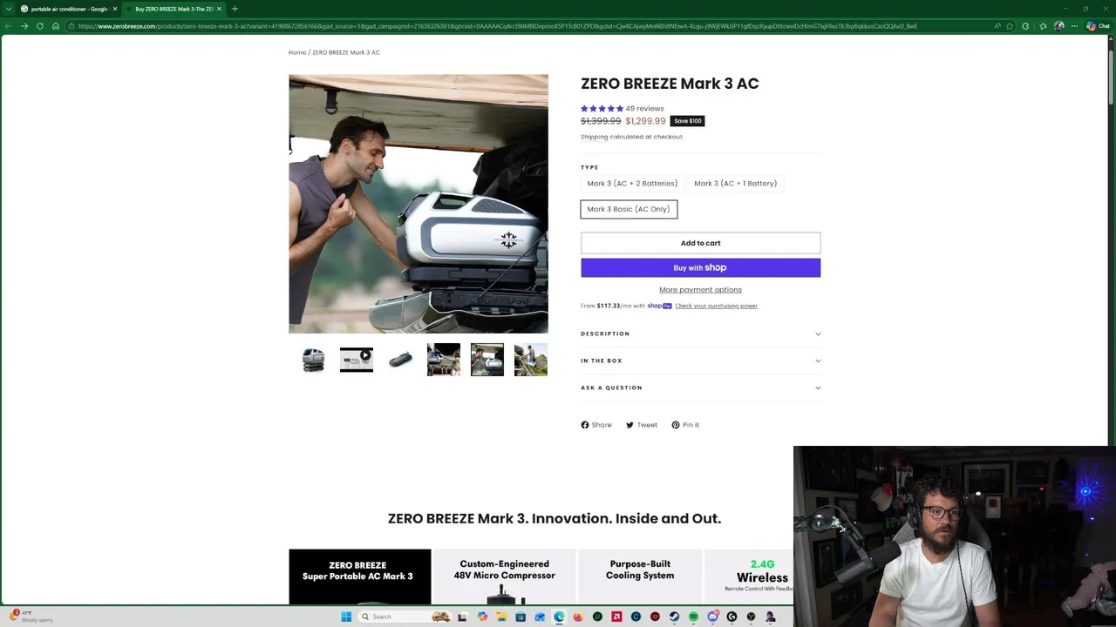Select the fourth product thumbnail
This screenshot has height=627, width=1116.
click(x=444, y=360)
